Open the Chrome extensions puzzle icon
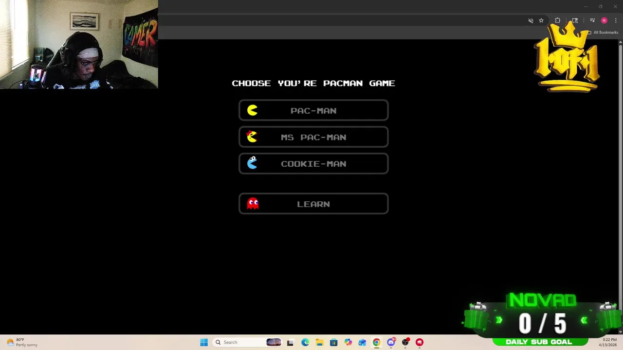The width and height of the screenshot is (623, 350). pyautogui.click(x=557, y=20)
